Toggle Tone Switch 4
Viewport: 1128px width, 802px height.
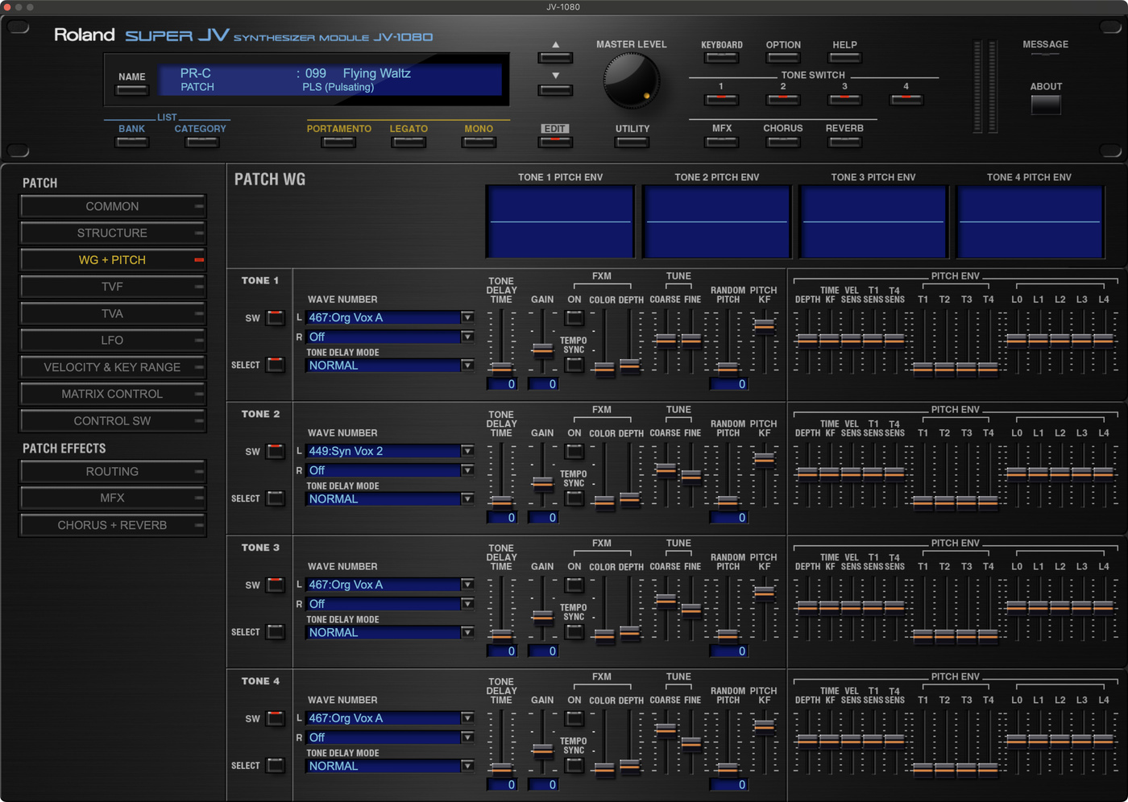[x=906, y=100]
